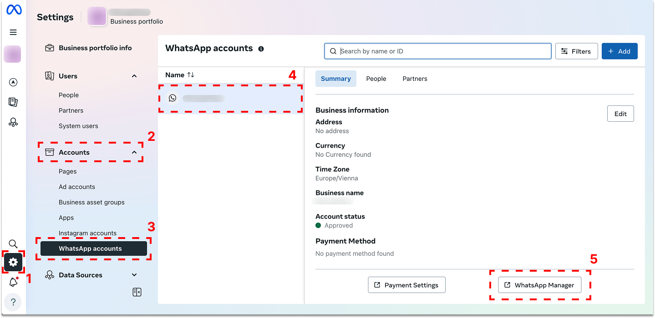Collapse the Accounts section chevron

tap(134, 152)
